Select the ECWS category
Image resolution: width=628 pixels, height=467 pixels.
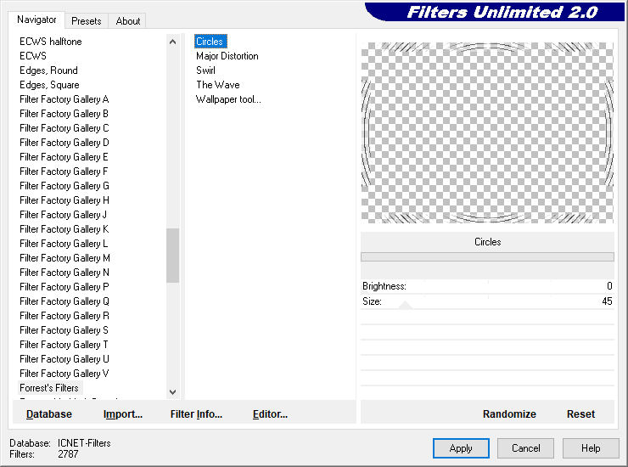click(x=33, y=56)
